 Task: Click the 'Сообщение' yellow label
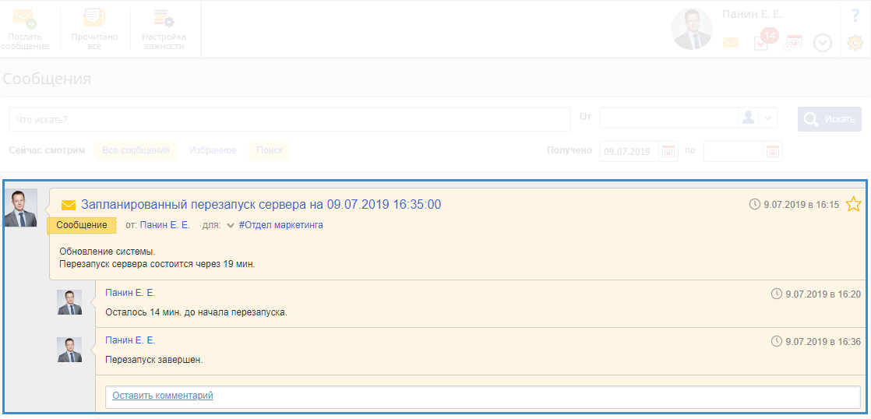(x=82, y=225)
